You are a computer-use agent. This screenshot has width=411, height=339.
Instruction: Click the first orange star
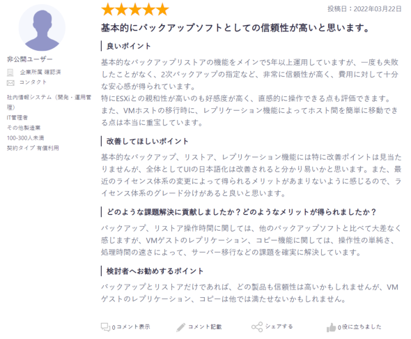[108, 10]
